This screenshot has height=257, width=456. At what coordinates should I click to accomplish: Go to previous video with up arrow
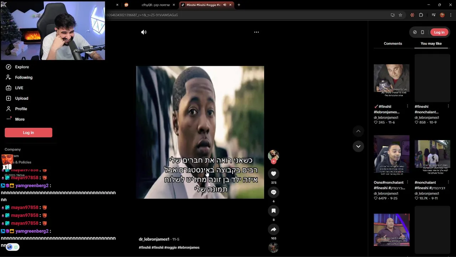(358, 131)
